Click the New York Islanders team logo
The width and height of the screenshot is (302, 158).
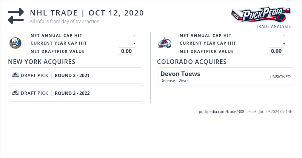point(15,43)
